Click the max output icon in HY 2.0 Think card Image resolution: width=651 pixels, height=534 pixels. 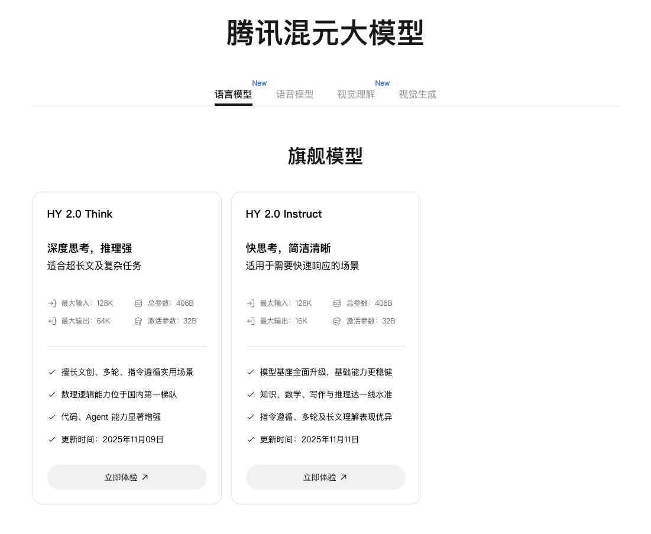point(52,321)
